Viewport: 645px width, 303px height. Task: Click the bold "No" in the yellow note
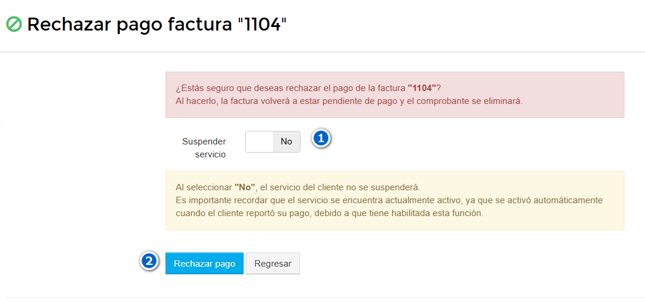[x=245, y=187]
